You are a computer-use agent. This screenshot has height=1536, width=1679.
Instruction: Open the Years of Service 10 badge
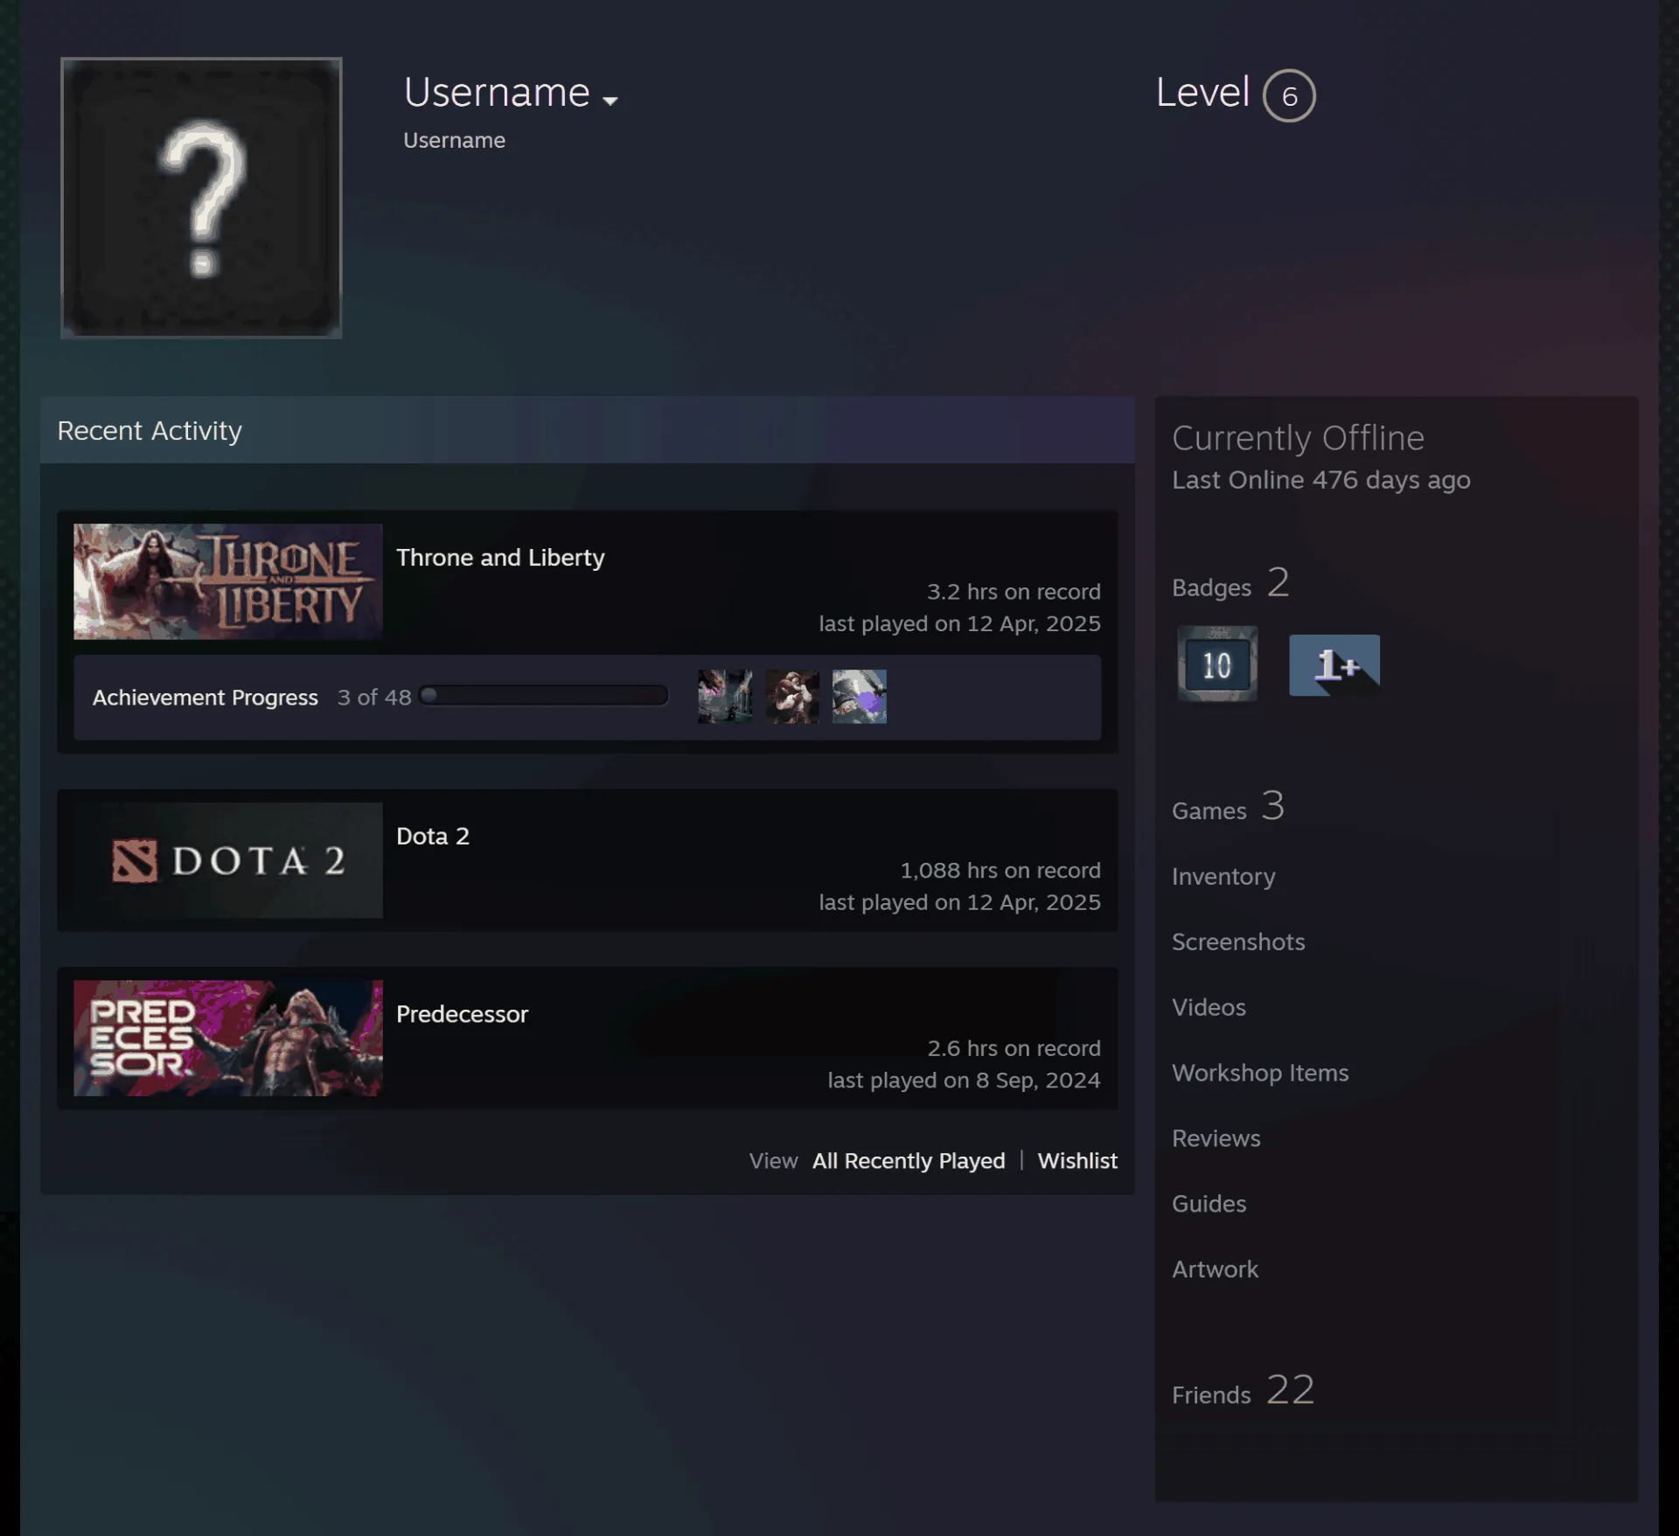pyautogui.click(x=1217, y=664)
